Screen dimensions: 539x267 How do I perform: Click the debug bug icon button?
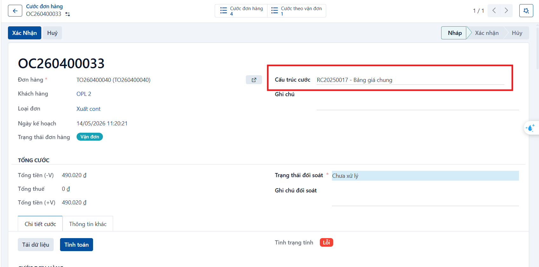pyautogui.click(x=526, y=11)
